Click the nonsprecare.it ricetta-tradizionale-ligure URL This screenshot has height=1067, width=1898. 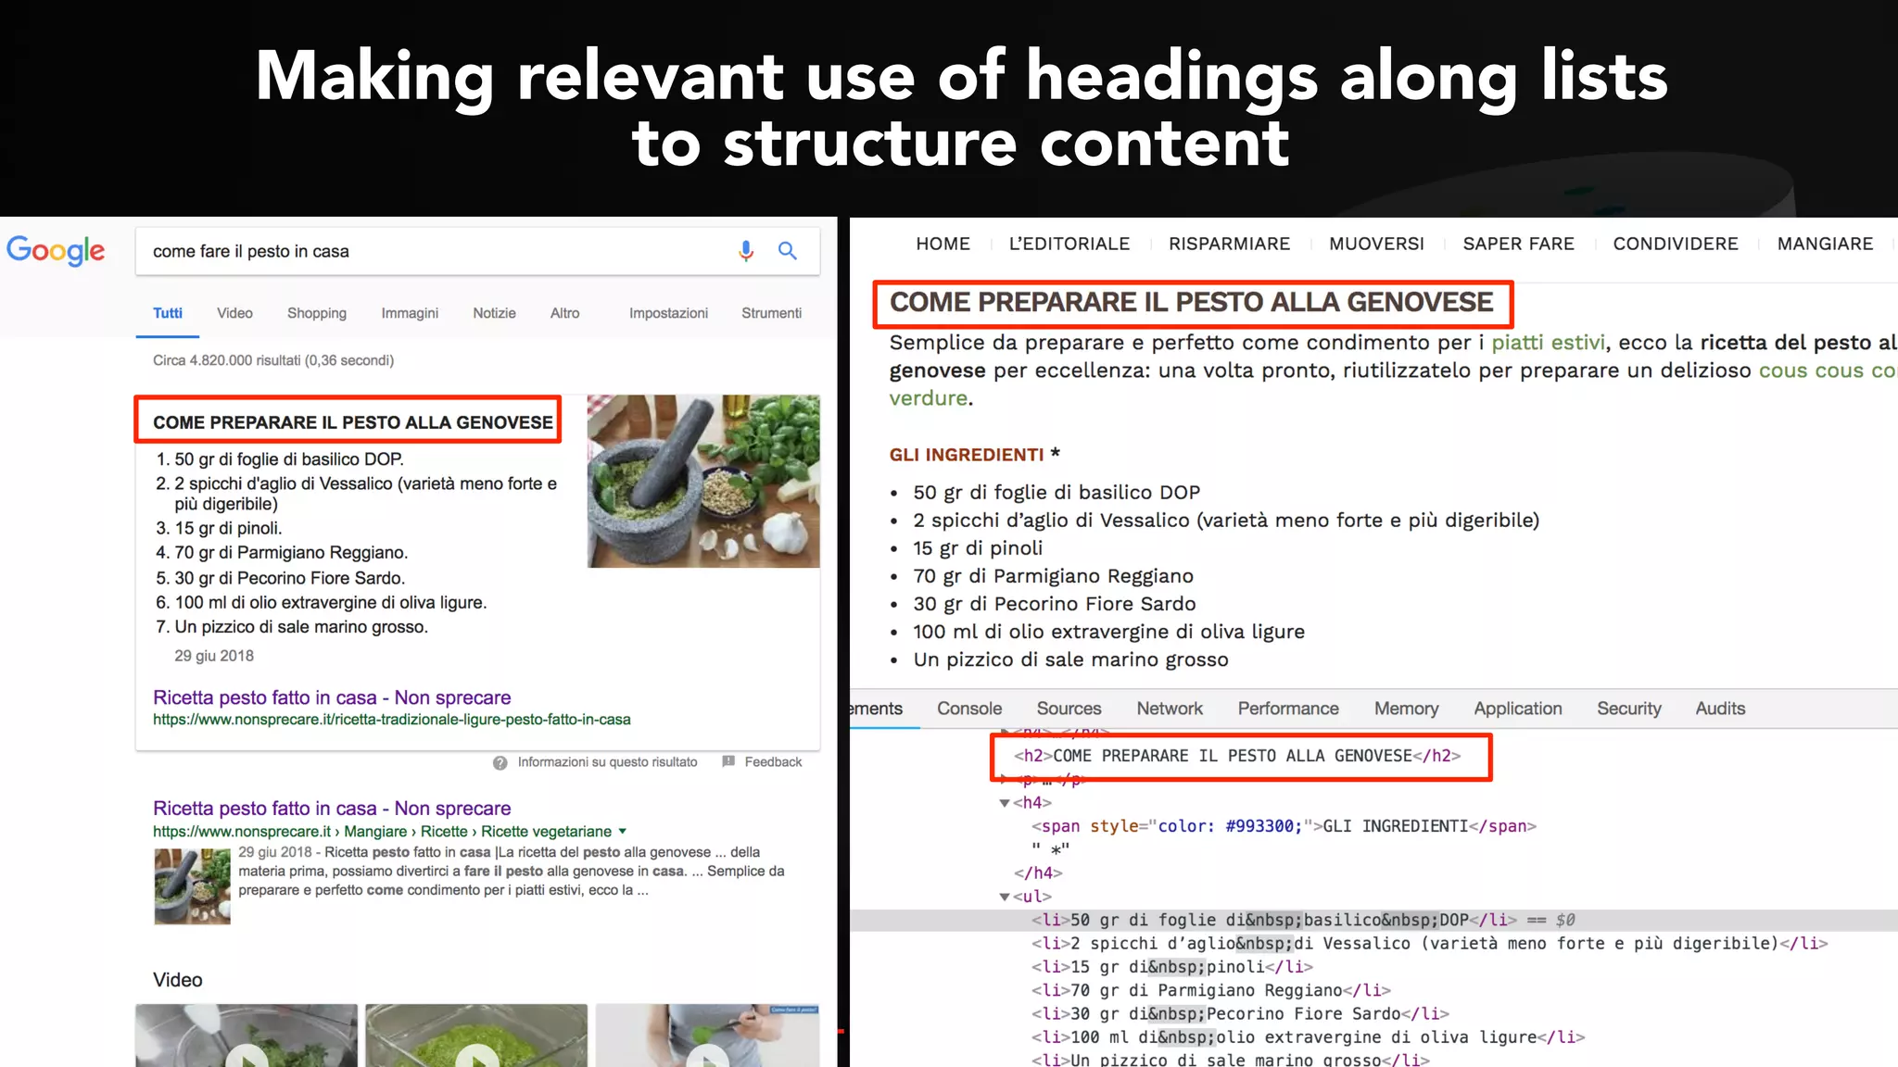pyautogui.click(x=391, y=720)
